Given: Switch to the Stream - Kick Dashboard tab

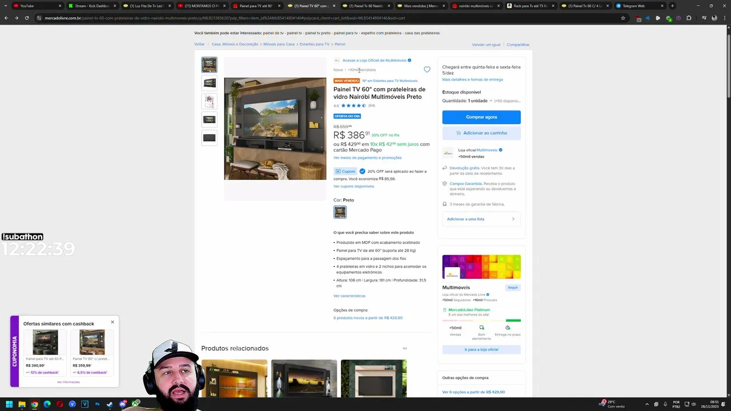Looking at the screenshot, I should (91, 6).
